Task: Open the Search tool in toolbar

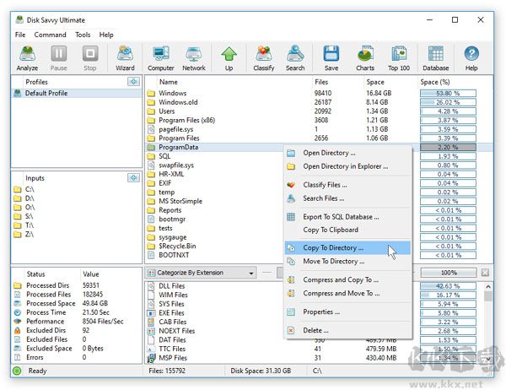Action: (295, 58)
